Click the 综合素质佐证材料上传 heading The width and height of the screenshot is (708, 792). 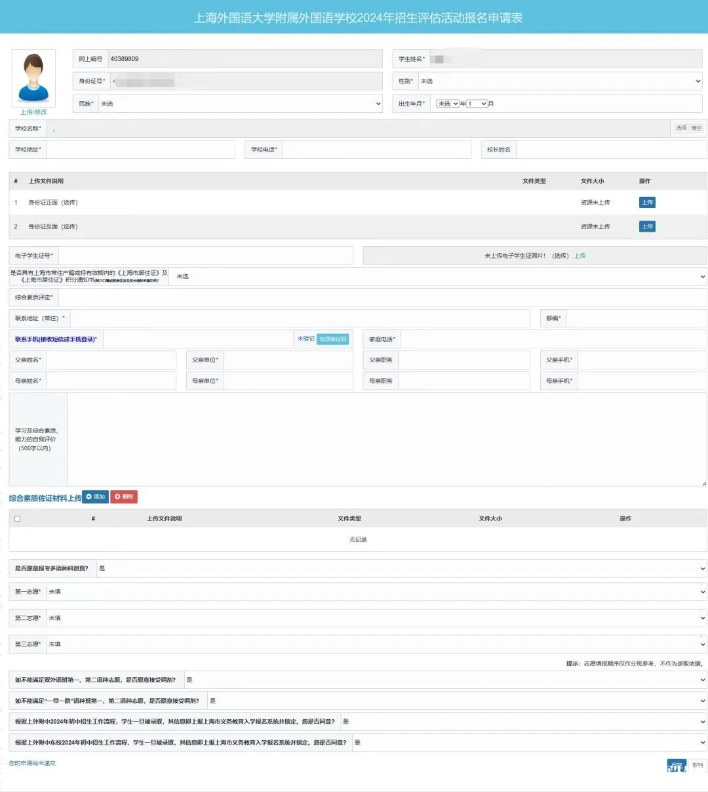click(x=45, y=498)
